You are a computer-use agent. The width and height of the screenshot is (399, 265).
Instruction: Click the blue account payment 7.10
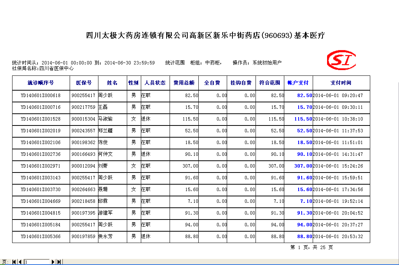click(x=306, y=201)
